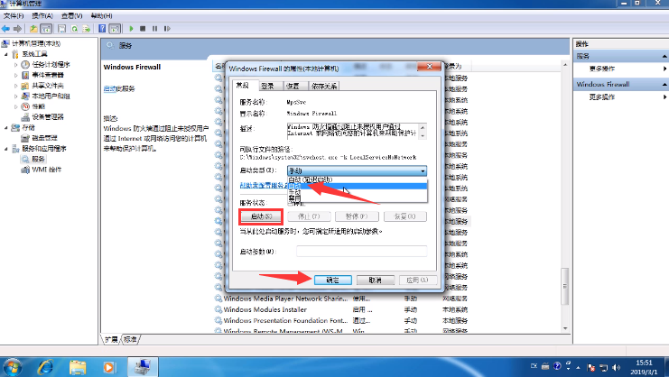Expand the 任务计划程序 node arrow
The image size is (669, 377).
pyautogui.click(x=16, y=65)
